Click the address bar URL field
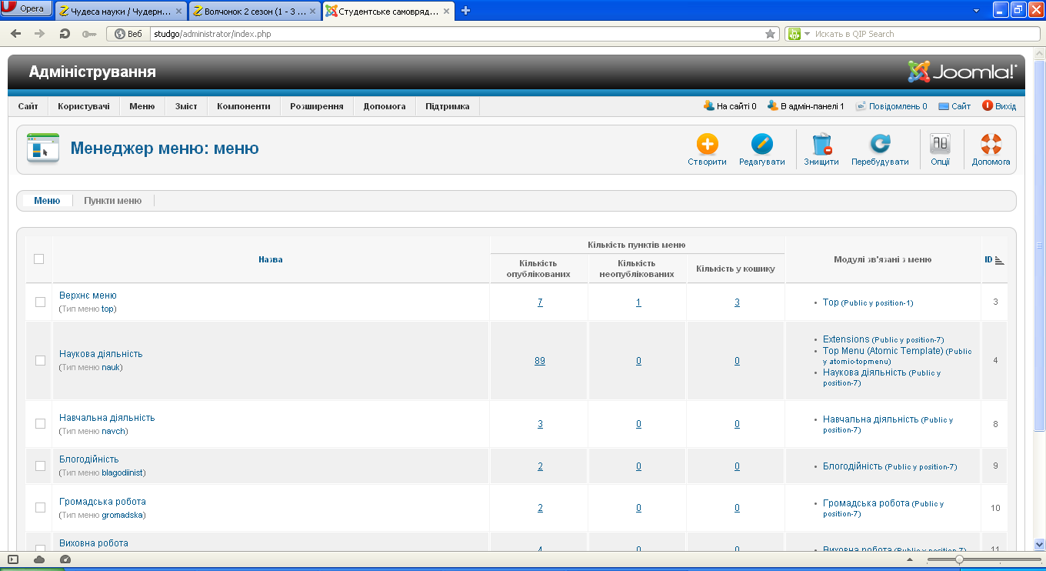The width and height of the screenshot is (1046, 571). [457, 34]
